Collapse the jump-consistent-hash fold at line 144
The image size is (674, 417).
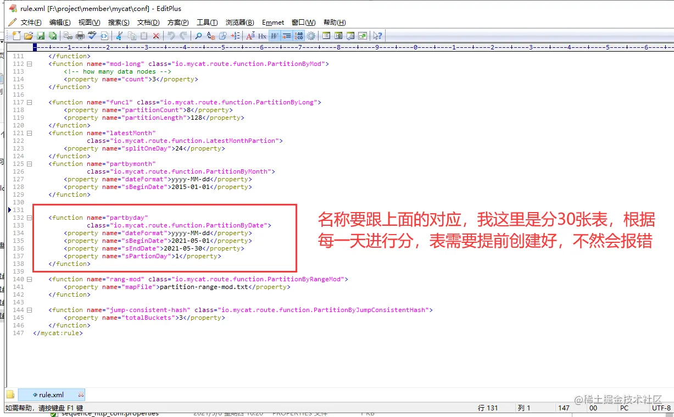30,310
